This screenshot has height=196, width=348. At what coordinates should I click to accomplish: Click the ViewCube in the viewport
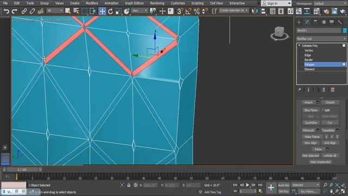pos(279,33)
